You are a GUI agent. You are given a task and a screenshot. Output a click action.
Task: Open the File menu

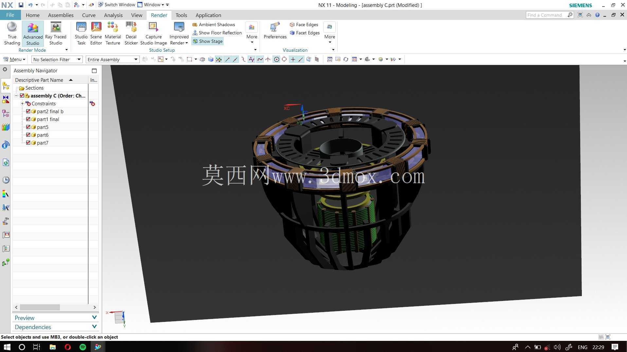click(x=10, y=15)
